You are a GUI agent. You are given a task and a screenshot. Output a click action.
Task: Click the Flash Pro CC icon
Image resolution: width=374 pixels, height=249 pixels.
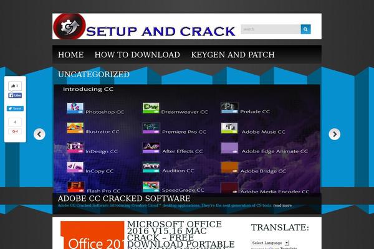pyautogui.click(x=76, y=187)
